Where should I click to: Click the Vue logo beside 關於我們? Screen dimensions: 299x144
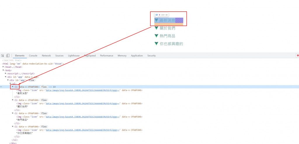coord(157,28)
